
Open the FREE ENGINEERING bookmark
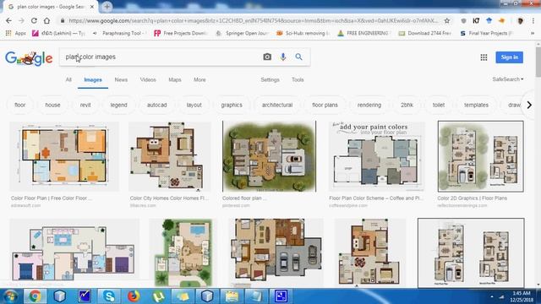coord(363,33)
